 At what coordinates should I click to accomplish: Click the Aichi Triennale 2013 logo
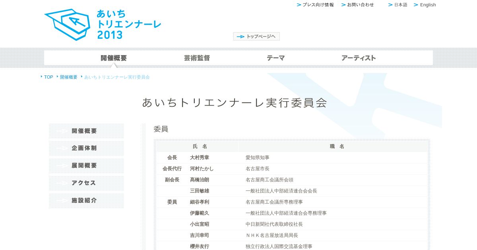(x=103, y=24)
